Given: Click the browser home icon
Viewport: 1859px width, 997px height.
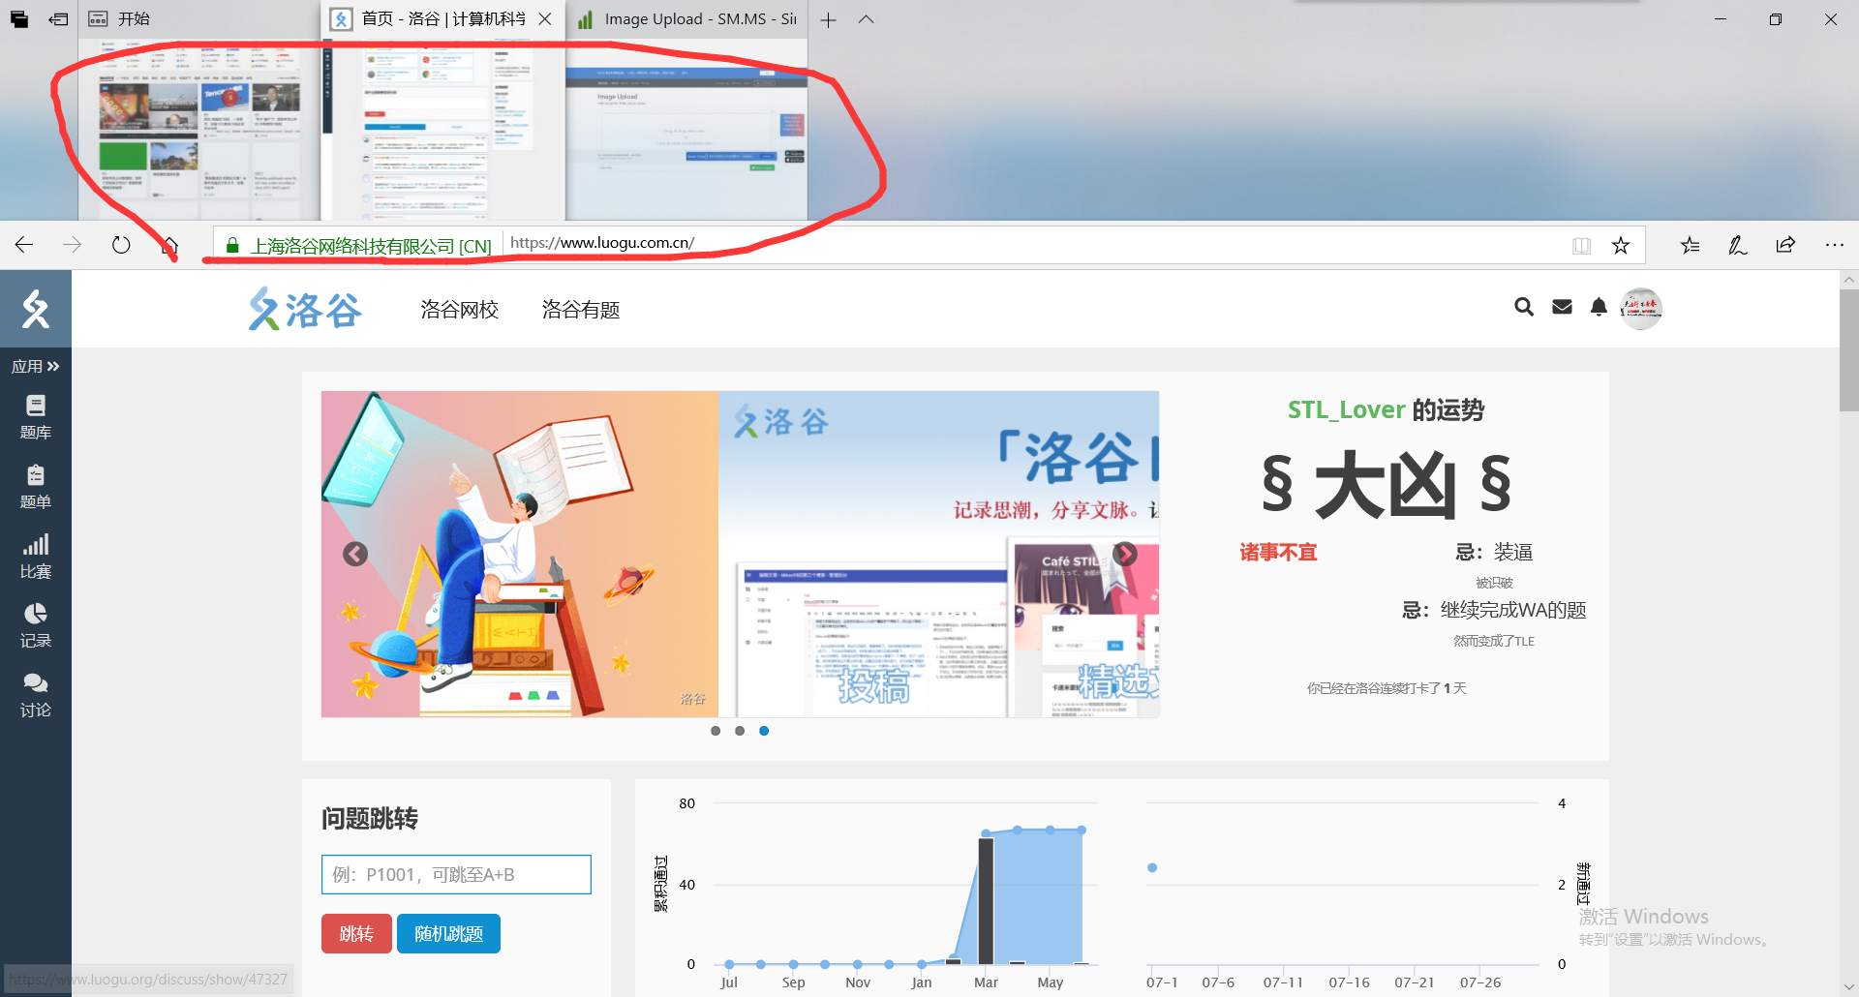Looking at the screenshot, I should [169, 245].
